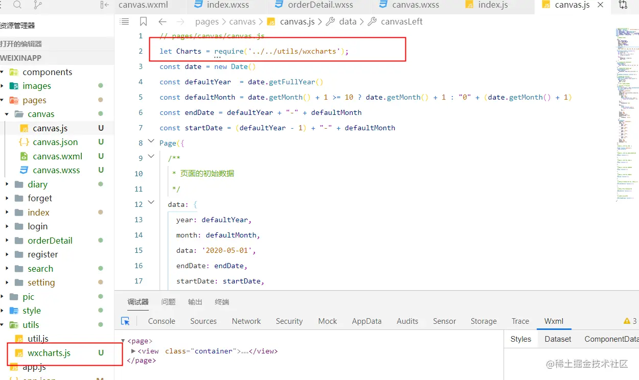Toggle the outline list icon in breadcrumb bar

124,21
